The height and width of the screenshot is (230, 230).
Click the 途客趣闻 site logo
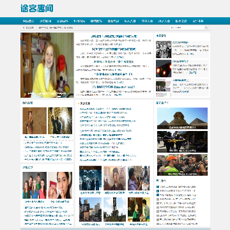click(37, 8)
